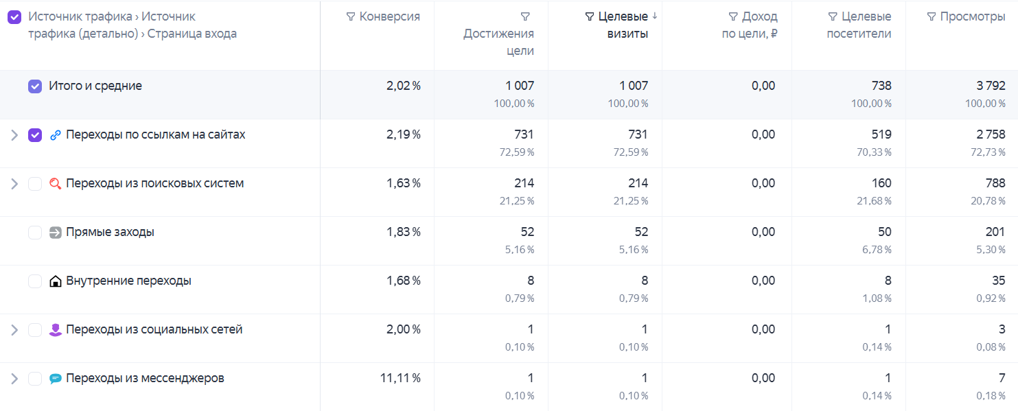Enable the checkbox for Прямые заходы

pos(35,233)
